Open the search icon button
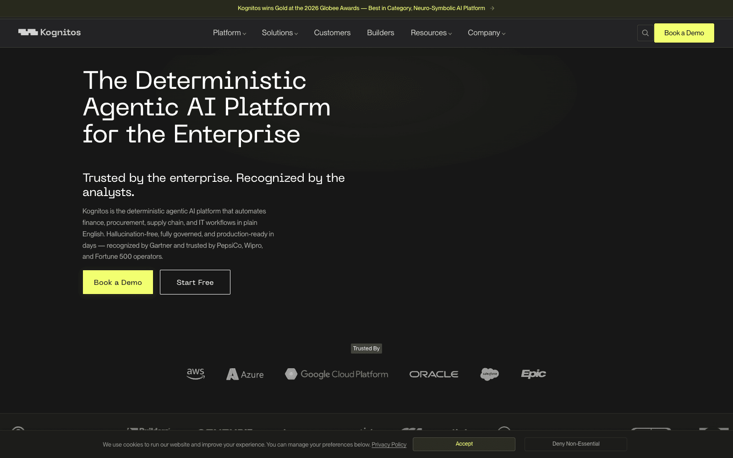This screenshot has width=733, height=458. click(x=645, y=33)
